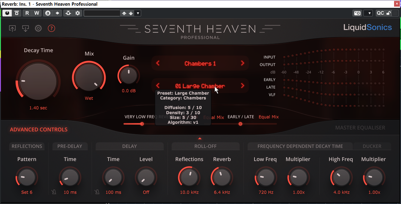
Task: Click the Reflections Pattern knob
Action: [x=27, y=177]
